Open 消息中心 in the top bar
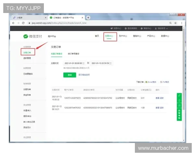This screenshot has height=156, width=195. 116,28
